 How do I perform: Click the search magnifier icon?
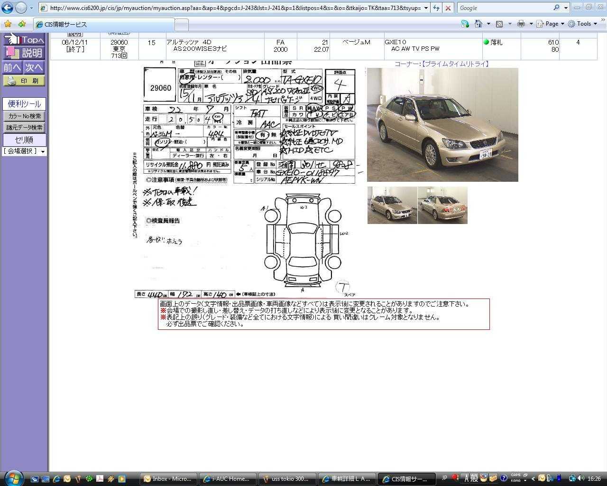click(557, 8)
